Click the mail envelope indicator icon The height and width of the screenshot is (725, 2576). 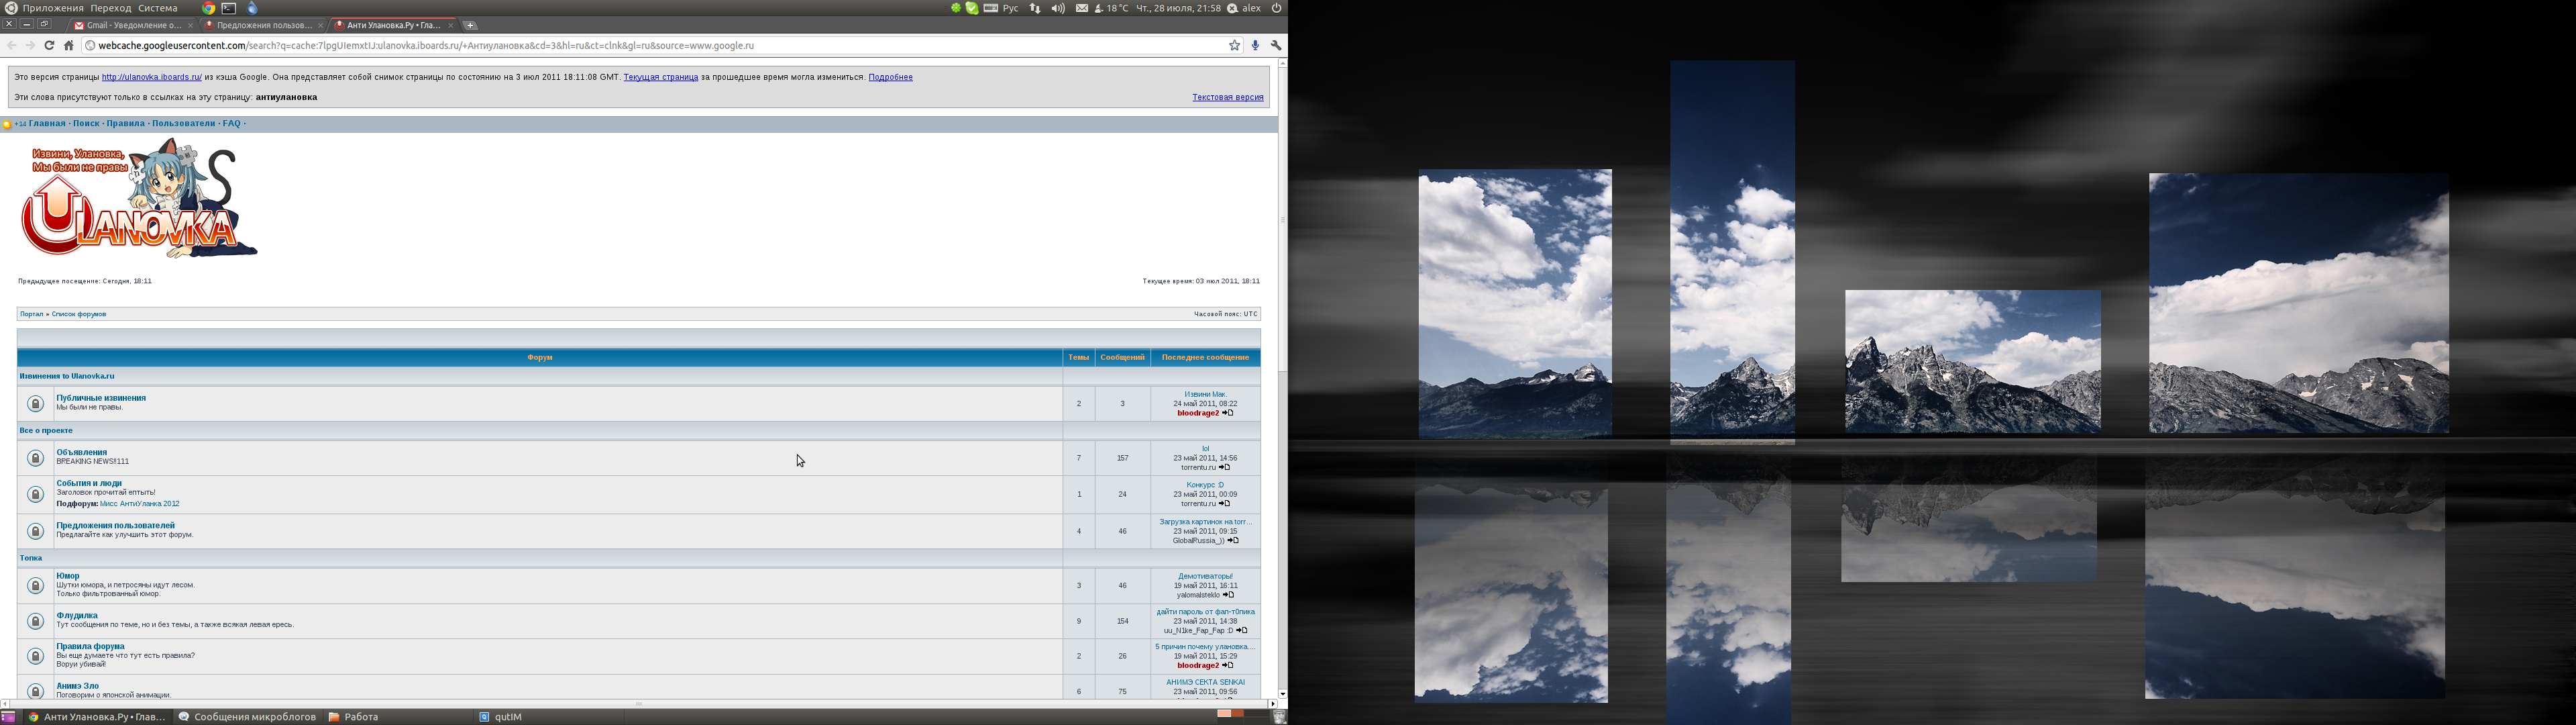pos(1082,8)
